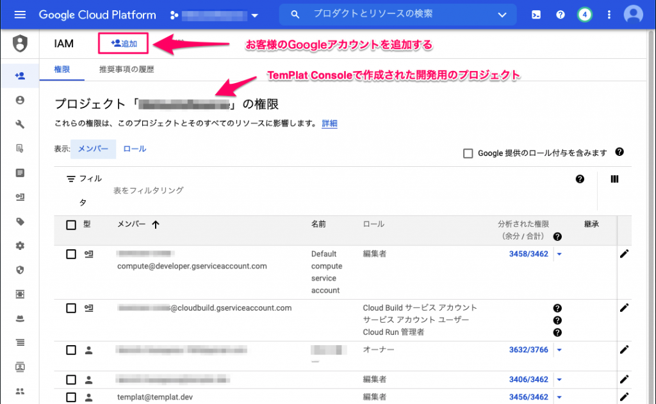This screenshot has height=404, width=656.
Task: Select the IAM add-person sidebar icon
Action: pyautogui.click(x=20, y=75)
